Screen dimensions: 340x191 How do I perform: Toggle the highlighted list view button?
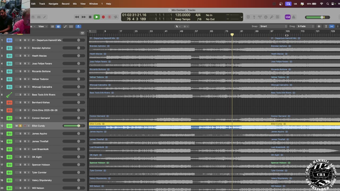[58, 27]
